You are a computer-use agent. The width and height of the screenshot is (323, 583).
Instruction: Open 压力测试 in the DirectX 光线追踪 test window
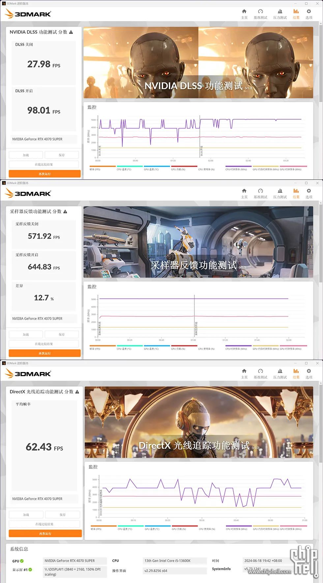tap(280, 374)
